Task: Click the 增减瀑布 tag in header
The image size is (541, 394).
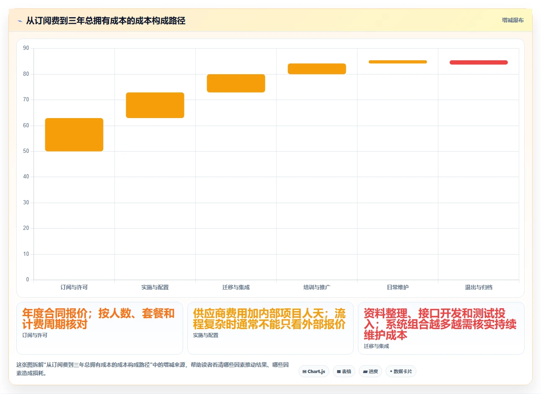Action: [513, 20]
